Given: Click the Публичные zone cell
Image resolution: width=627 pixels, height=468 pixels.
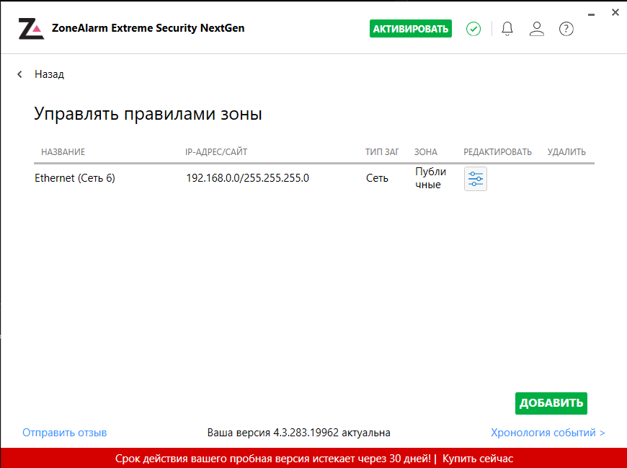Looking at the screenshot, I should pyautogui.click(x=431, y=178).
